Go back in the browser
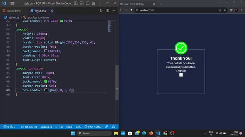The height and width of the screenshot is (137, 245). (121, 10)
